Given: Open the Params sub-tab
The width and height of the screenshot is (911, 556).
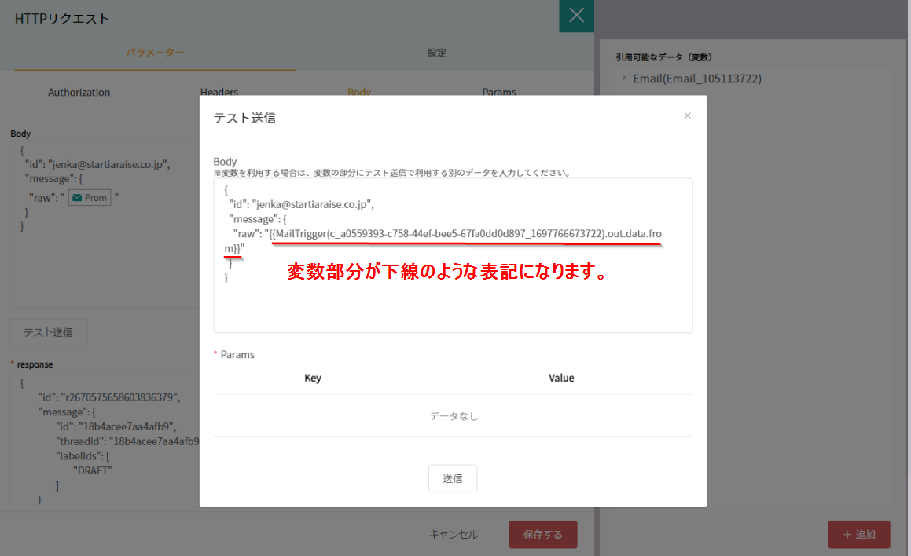Looking at the screenshot, I should (x=499, y=92).
